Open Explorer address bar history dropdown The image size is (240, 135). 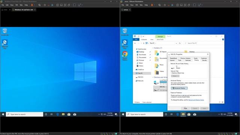[176, 43]
